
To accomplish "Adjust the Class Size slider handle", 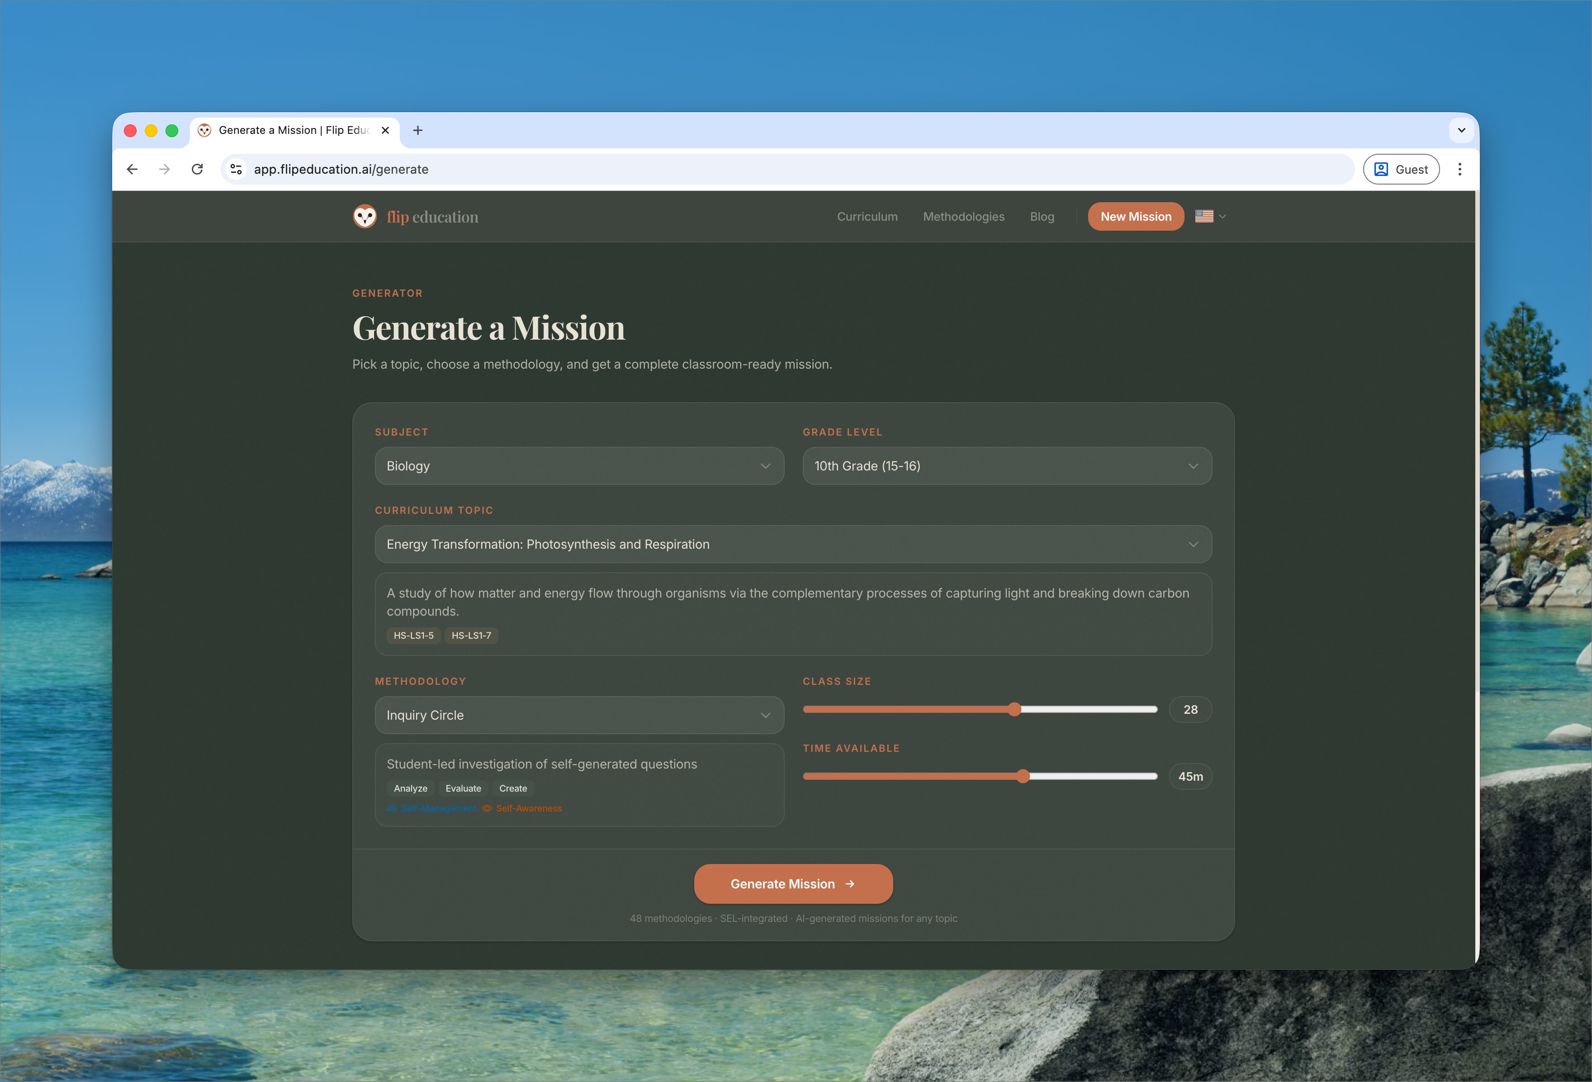I will 1014,709.
